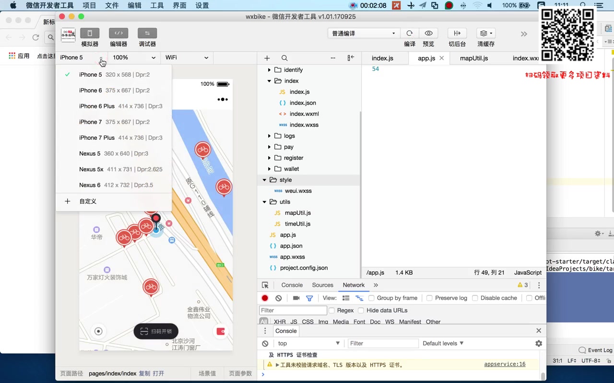
Task: Click the mini program three-dot menu icon
Action: point(223,100)
